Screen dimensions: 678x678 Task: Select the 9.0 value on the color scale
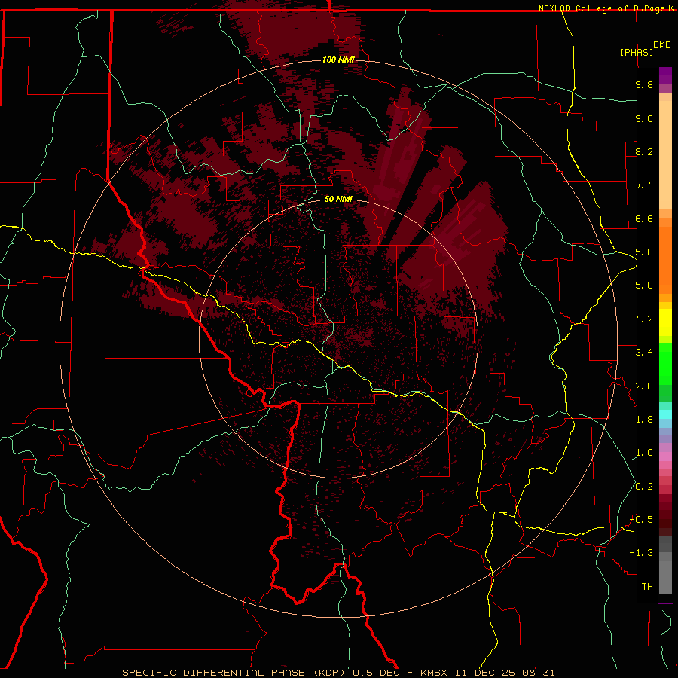[x=644, y=118]
